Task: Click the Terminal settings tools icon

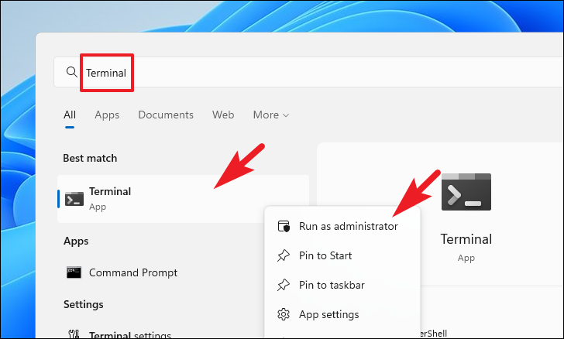Action: pyautogui.click(x=74, y=334)
